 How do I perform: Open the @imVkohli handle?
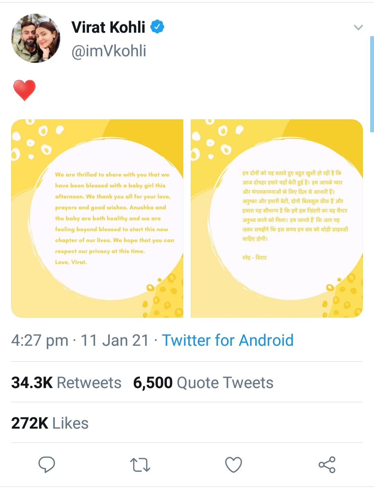(109, 51)
